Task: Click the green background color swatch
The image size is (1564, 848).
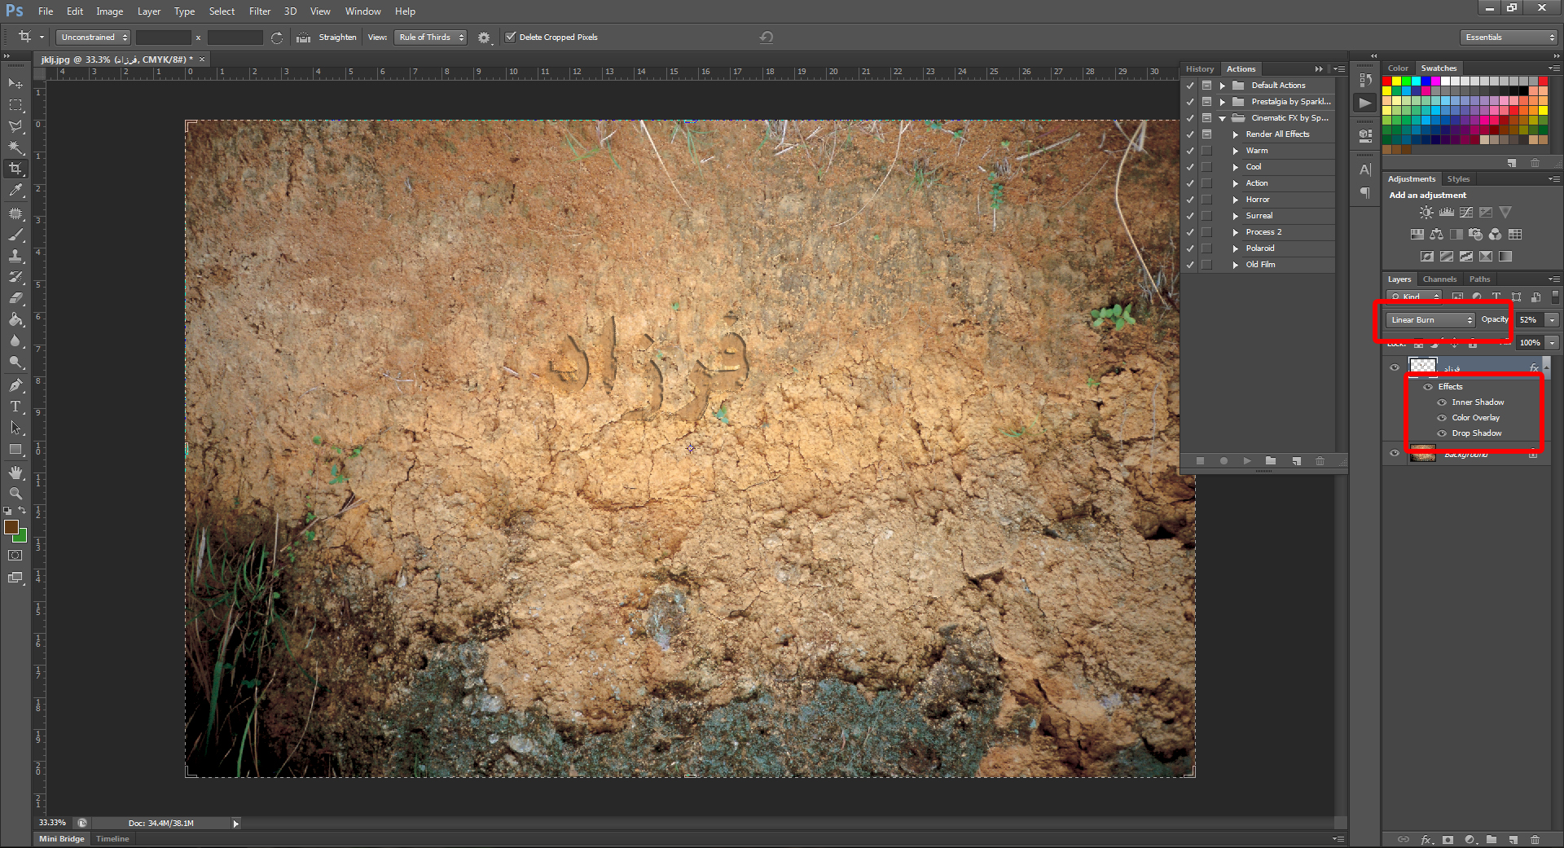Action: click(23, 537)
